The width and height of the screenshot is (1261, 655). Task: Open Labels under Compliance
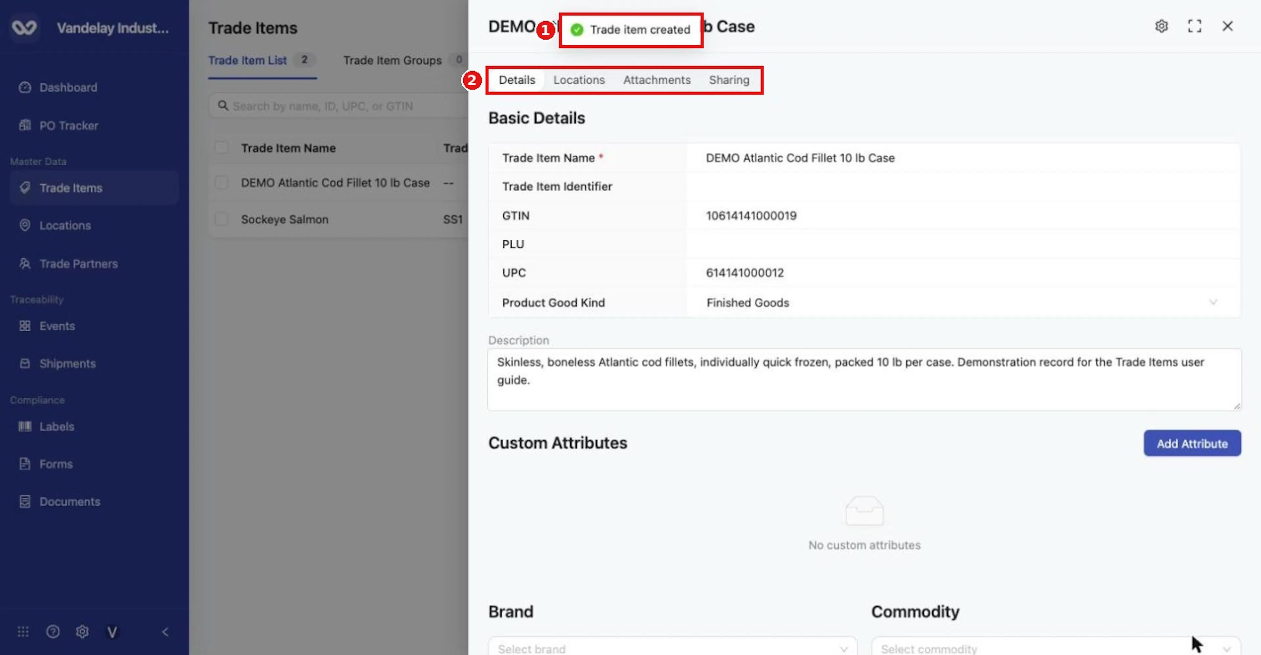tap(57, 427)
